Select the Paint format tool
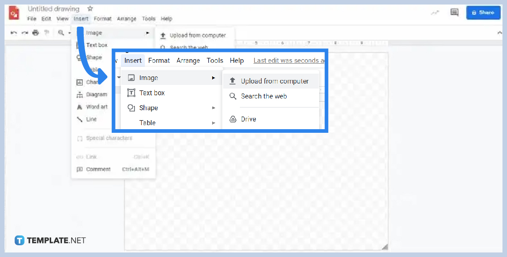 47,33
